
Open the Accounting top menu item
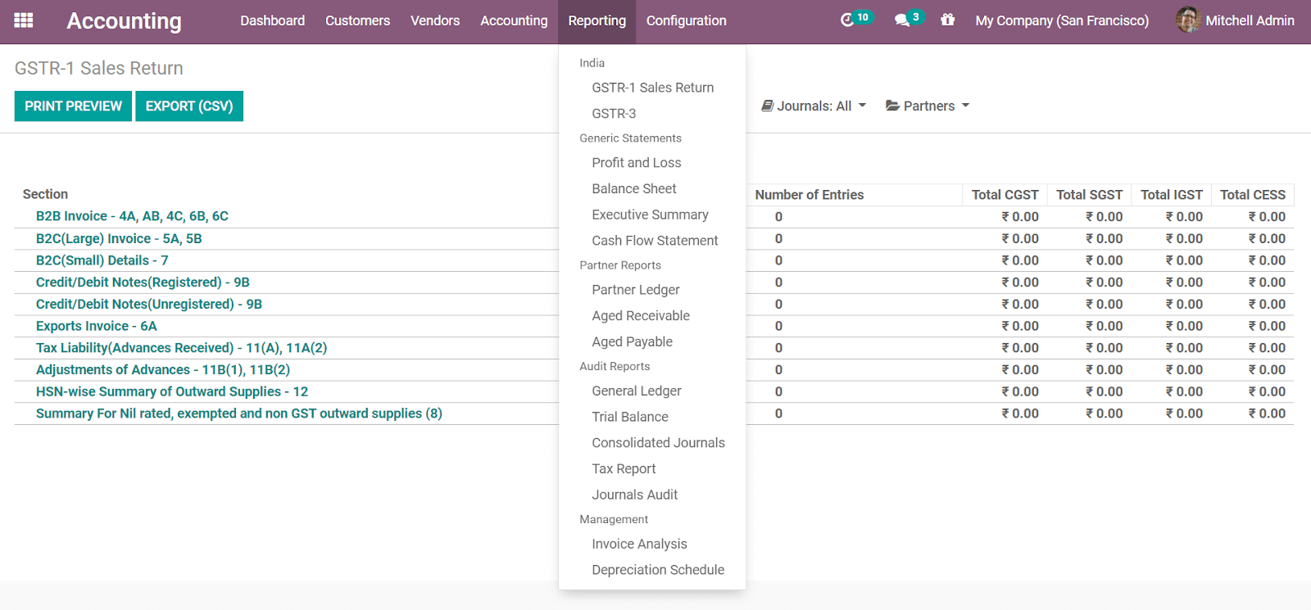[514, 20]
